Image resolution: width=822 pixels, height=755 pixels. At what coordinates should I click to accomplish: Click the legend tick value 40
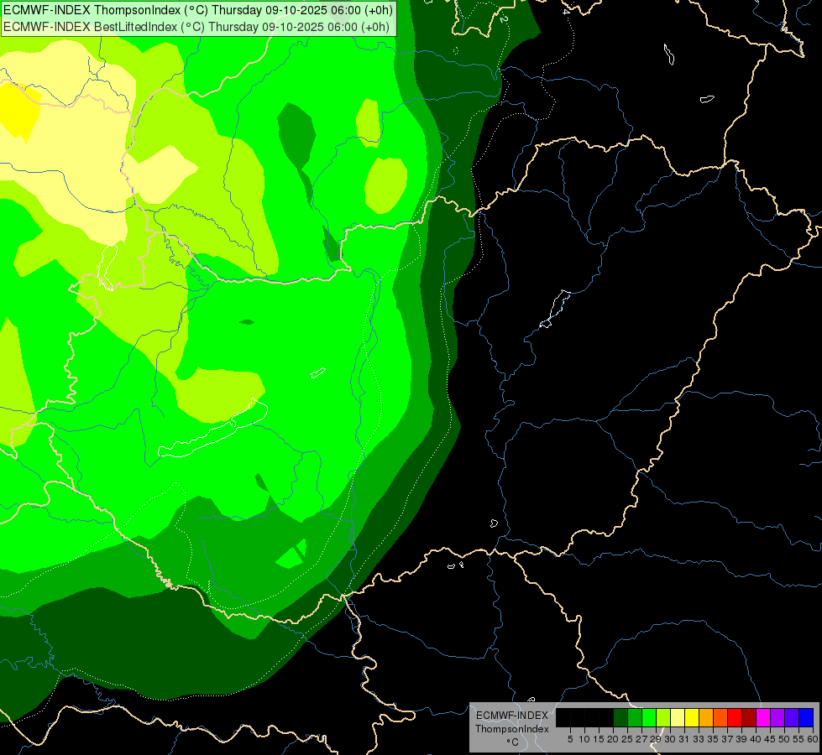pyautogui.click(x=756, y=739)
